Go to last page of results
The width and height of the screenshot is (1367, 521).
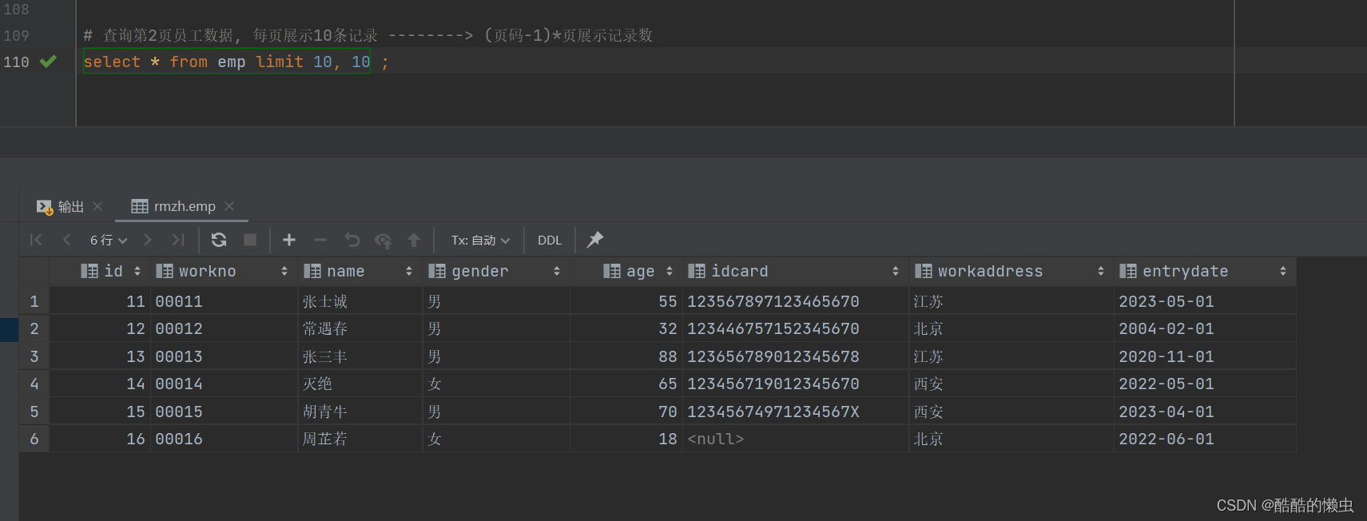(178, 240)
